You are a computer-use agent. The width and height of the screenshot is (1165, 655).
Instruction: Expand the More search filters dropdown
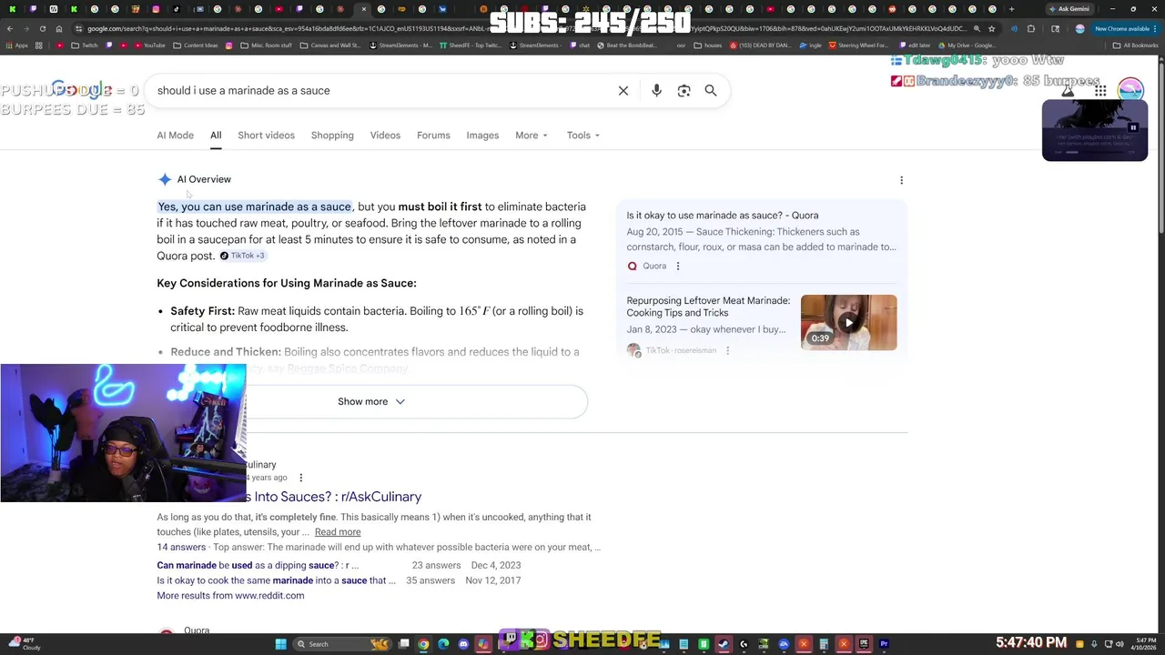[x=532, y=136]
